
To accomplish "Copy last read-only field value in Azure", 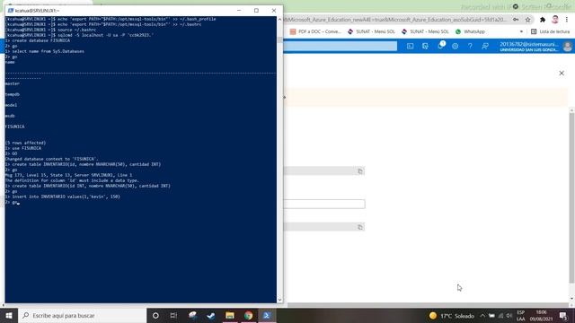I will (x=360, y=227).
